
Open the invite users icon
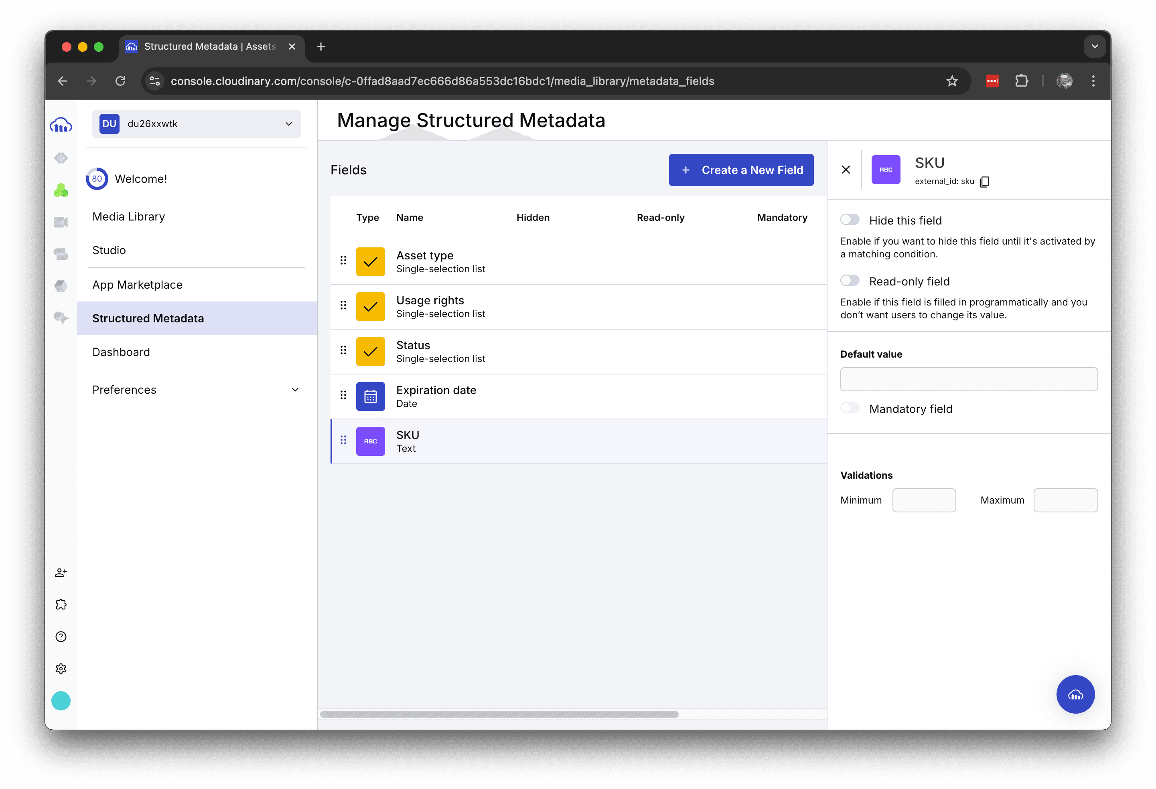[61, 573]
